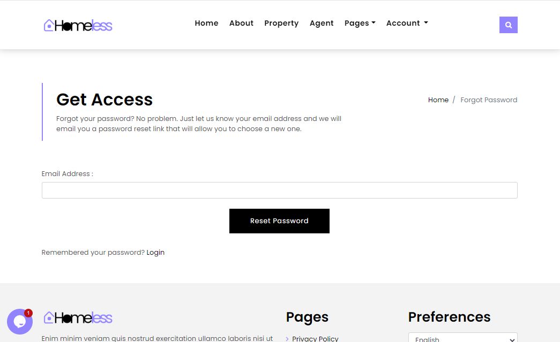This screenshot has height=342, width=560.
Task: Click the Homeless logo in the footer
Action: pyautogui.click(x=78, y=317)
